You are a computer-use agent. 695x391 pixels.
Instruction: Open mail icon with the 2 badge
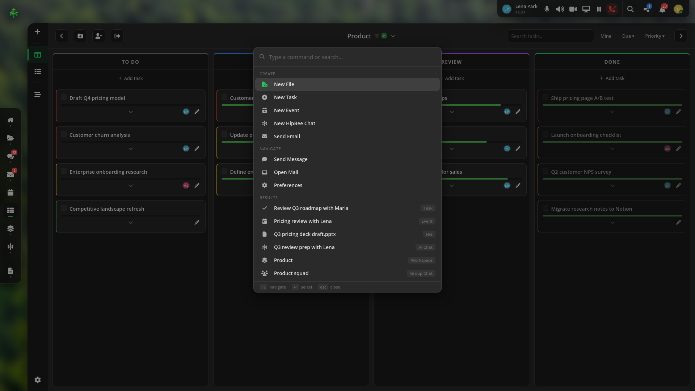tap(10, 174)
